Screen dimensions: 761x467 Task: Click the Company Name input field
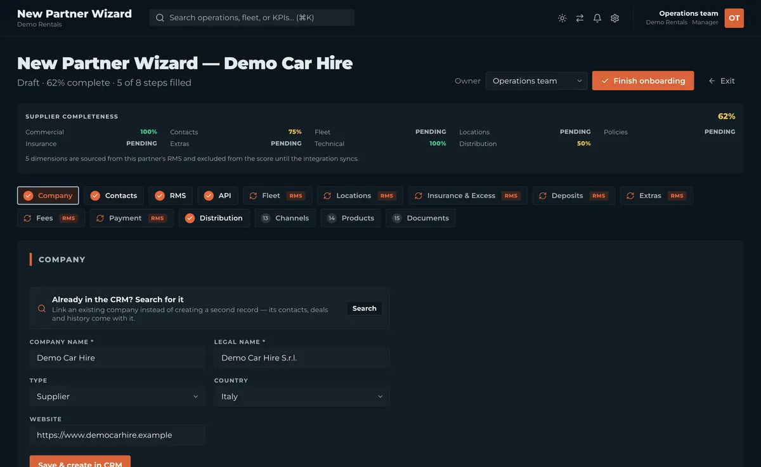point(117,358)
